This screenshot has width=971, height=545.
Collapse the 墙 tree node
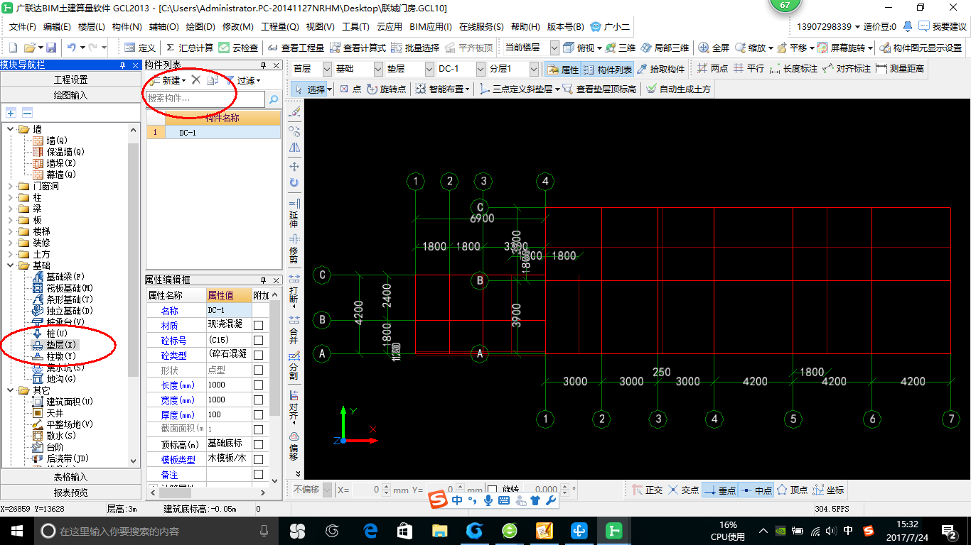click(10, 129)
